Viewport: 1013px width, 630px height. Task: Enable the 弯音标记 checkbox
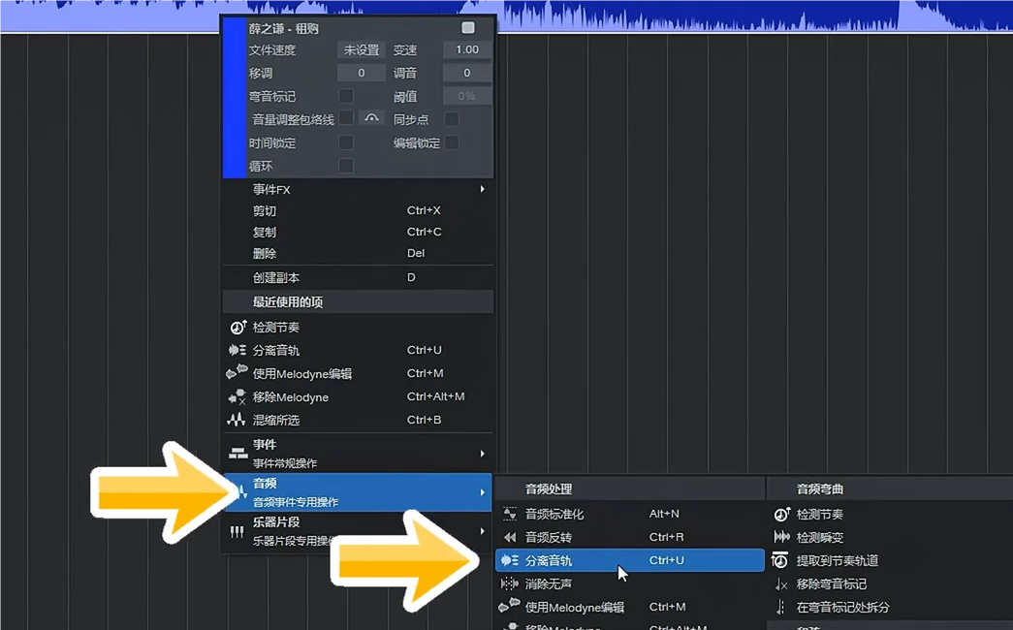click(x=346, y=96)
